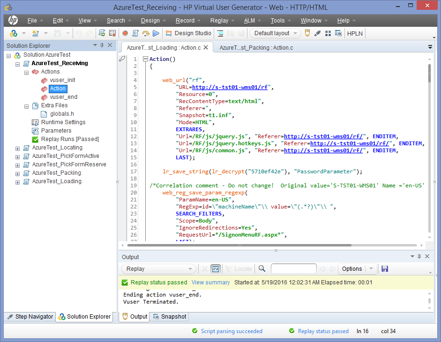Image resolution: width=441 pixels, height=342 pixels.
Task: Open Step Navigator via toolbar icon
Action: (x=318, y=33)
